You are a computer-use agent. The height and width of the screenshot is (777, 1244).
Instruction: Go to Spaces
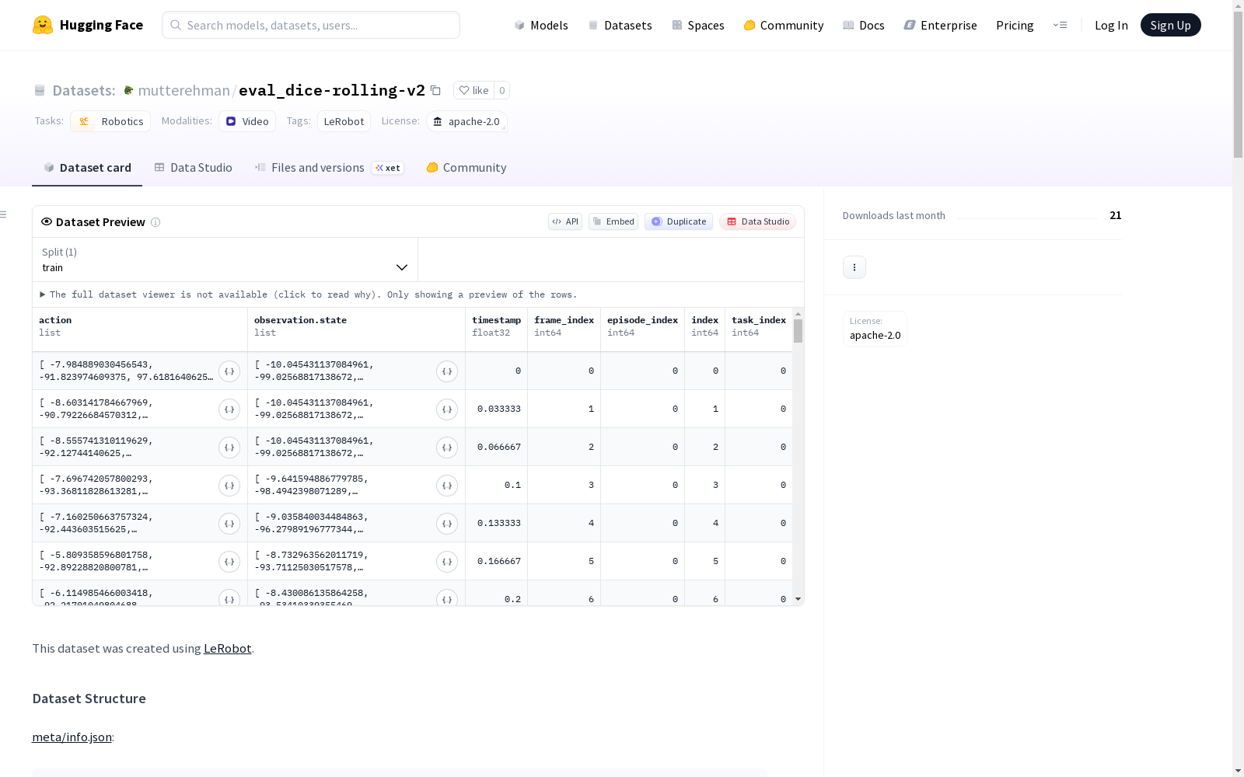point(697,25)
